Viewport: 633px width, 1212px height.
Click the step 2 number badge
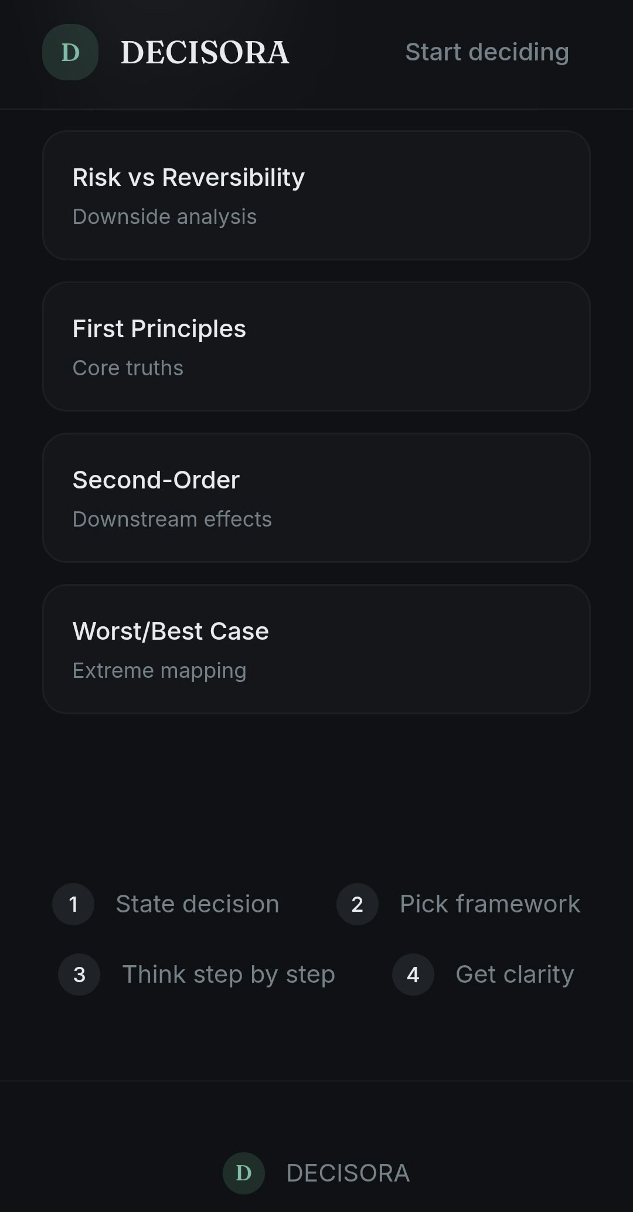click(357, 904)
